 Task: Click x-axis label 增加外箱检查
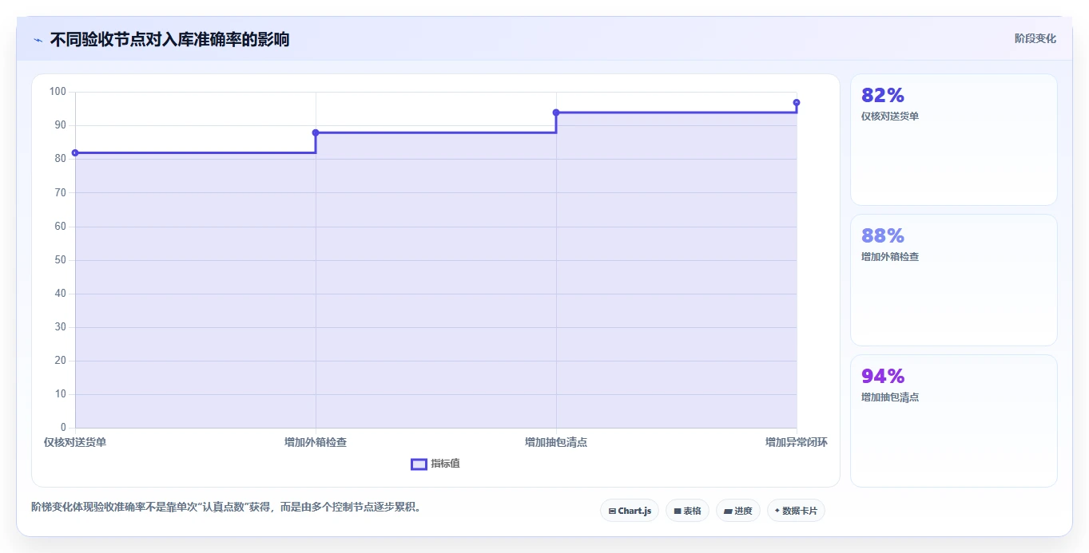316,442
